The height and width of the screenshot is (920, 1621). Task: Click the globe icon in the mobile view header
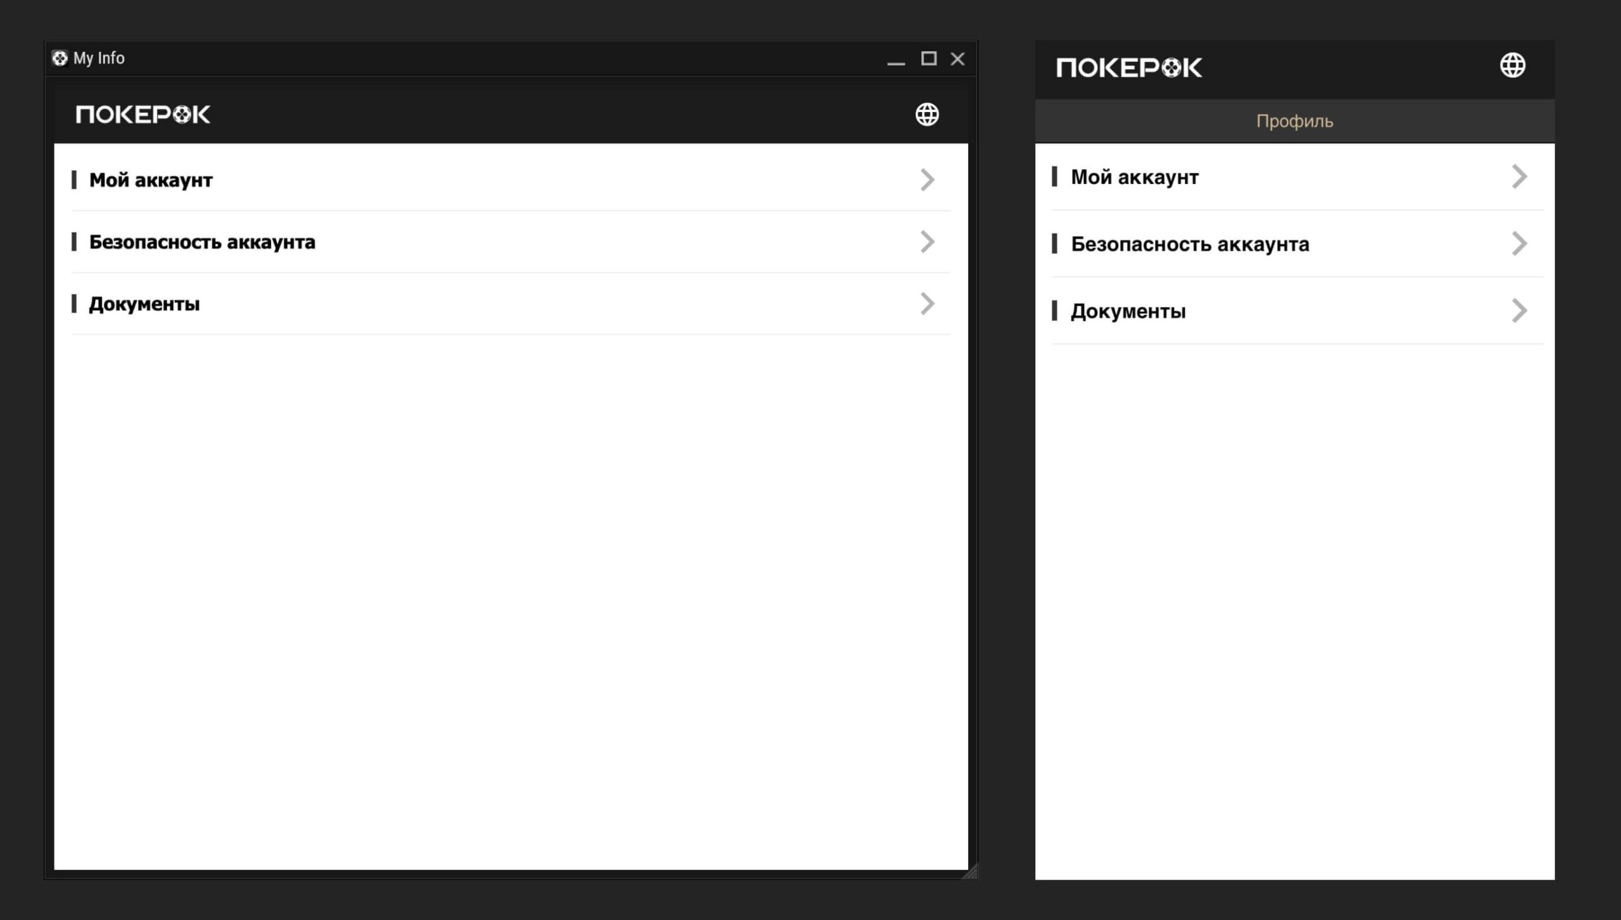1513,65
